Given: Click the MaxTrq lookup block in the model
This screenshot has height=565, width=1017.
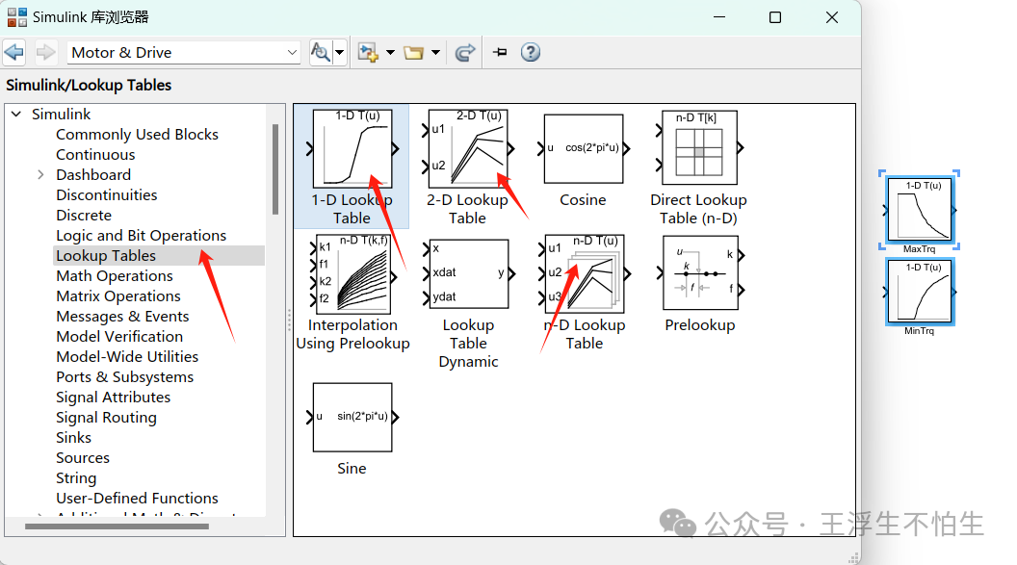Looking at the screenshot, I should [919, 210].
